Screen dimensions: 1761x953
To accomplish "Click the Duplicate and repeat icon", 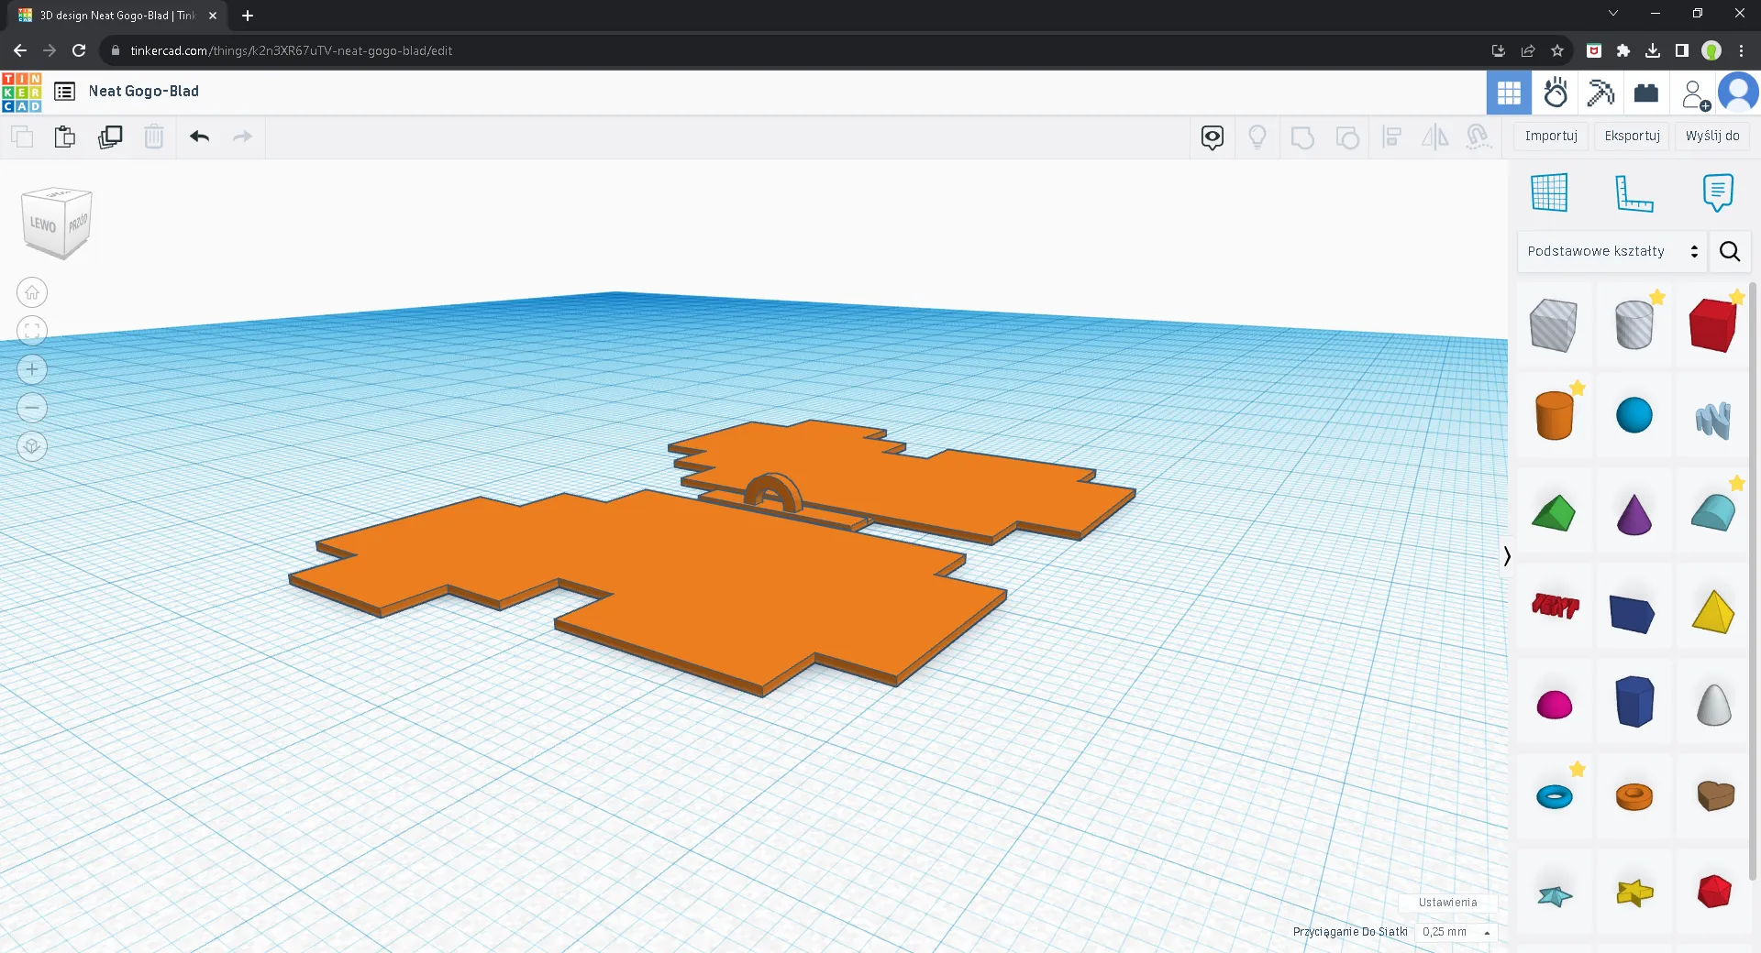I will 110,137.
